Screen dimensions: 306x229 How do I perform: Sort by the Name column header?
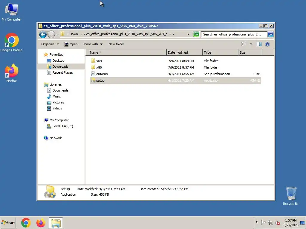click(126, 52)
